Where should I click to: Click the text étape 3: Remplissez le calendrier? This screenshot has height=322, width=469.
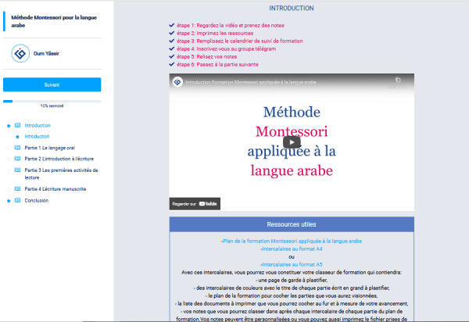[240, 41]
